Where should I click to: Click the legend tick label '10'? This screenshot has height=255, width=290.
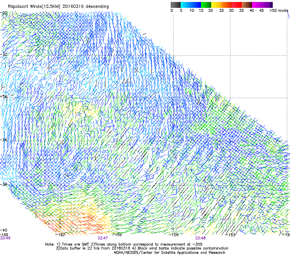click(192, 11)
